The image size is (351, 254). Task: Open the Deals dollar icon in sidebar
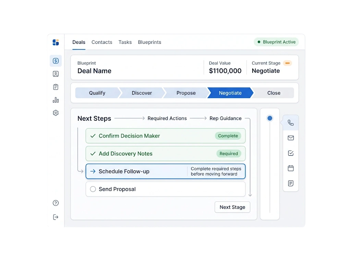pos(56,61)
